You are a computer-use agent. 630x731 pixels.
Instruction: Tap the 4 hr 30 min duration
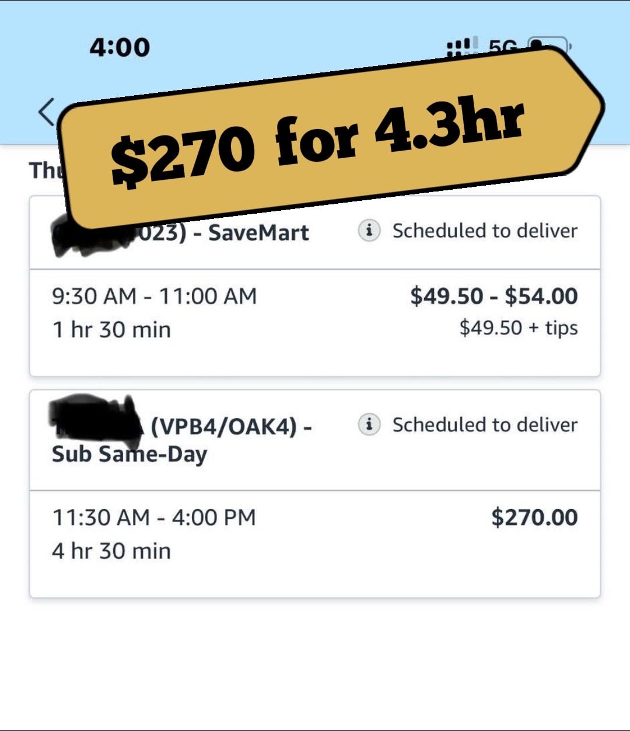point(111,551)
